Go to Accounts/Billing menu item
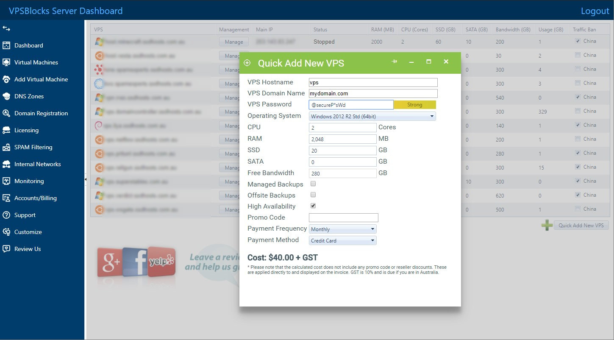Viewport: 614px width, 340px height. pos(35,198)
